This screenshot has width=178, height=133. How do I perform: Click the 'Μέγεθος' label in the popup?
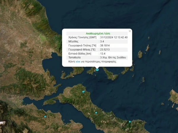[73, 42]
